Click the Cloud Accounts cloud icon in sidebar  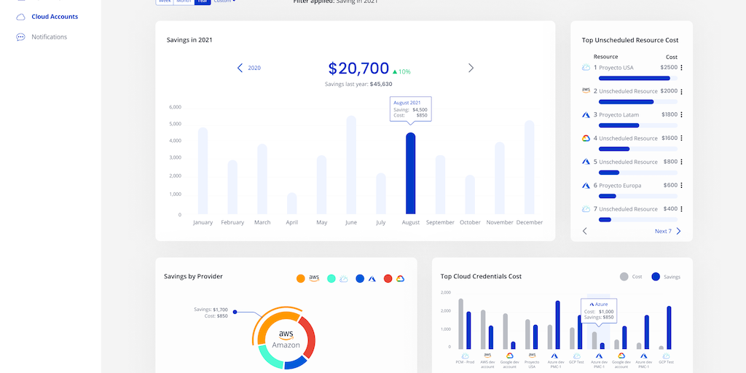click(x=20, y=17)
